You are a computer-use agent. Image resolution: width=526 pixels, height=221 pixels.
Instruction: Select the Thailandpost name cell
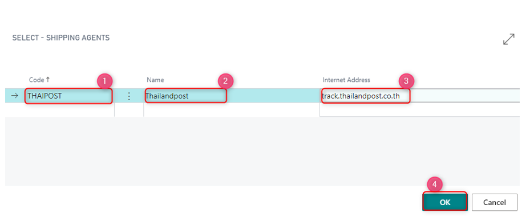[x=186, y=96]
